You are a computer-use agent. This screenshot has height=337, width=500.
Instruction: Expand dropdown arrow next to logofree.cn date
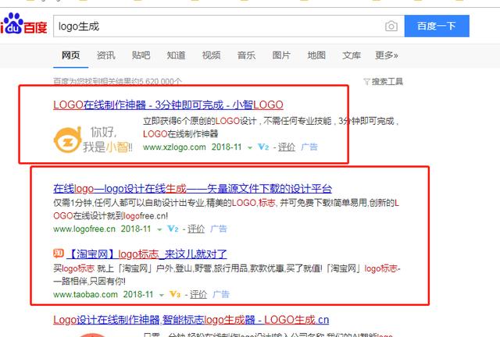tap(159, 229)
